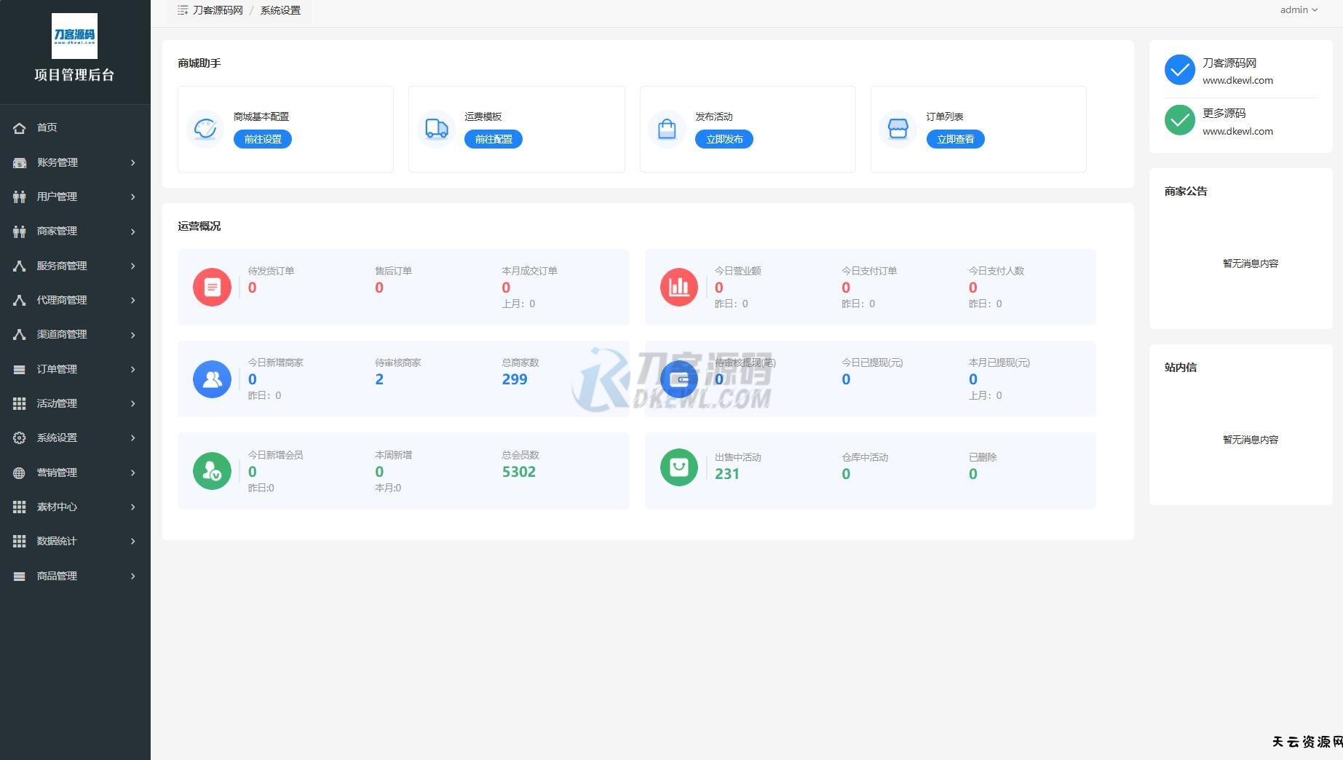1343x760 pixels.
Task: Expand the 账务管理 sidebar menu
Action: (74, 162)
